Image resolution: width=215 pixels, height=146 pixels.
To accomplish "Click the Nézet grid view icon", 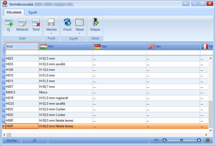I will (80, 22).
